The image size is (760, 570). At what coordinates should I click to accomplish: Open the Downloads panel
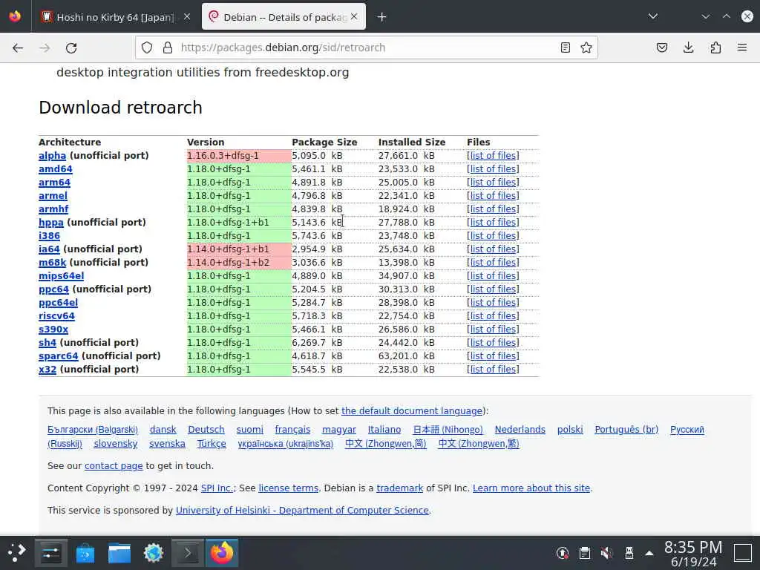point(688,47)
